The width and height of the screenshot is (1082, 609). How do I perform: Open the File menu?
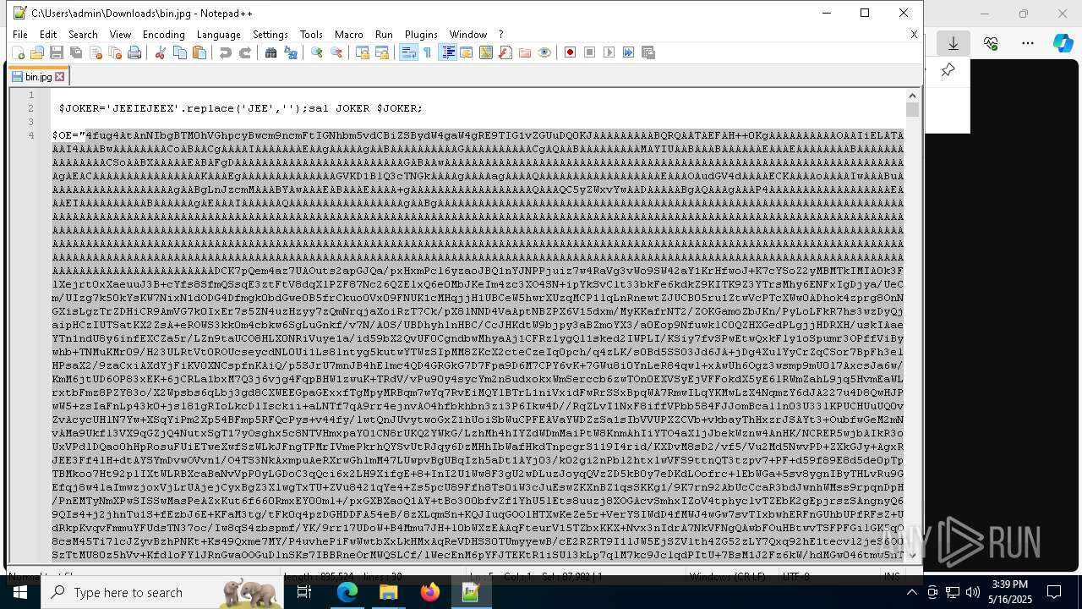click(19, 35)
